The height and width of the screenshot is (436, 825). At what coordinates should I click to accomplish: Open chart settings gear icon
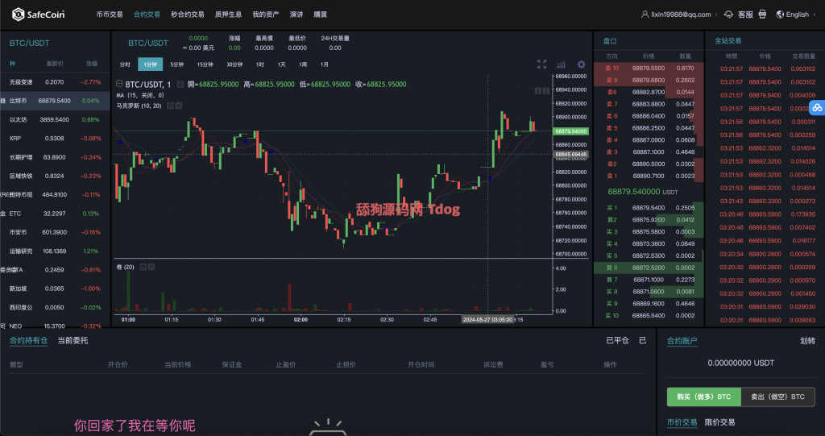[581, 64]
